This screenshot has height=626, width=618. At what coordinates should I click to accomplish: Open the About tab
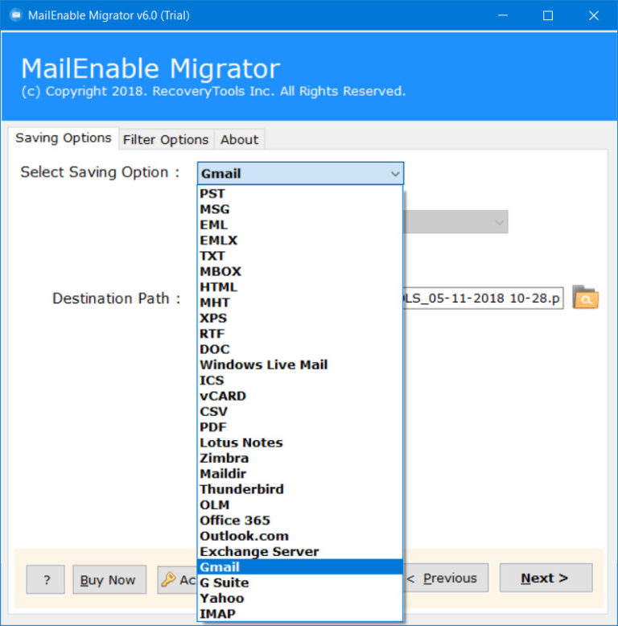point(239,139)
